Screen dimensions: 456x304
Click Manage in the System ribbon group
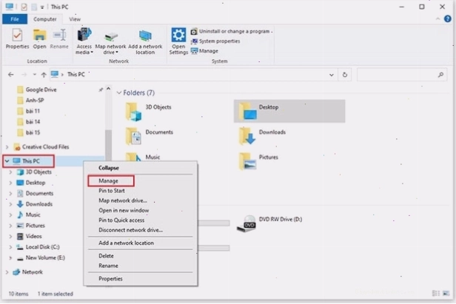tap(205, 51)
